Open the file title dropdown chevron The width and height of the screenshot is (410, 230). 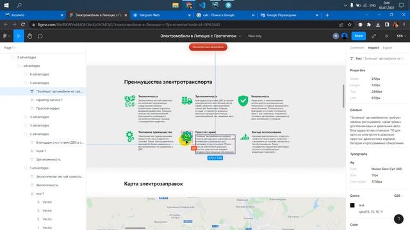point(240,36)
